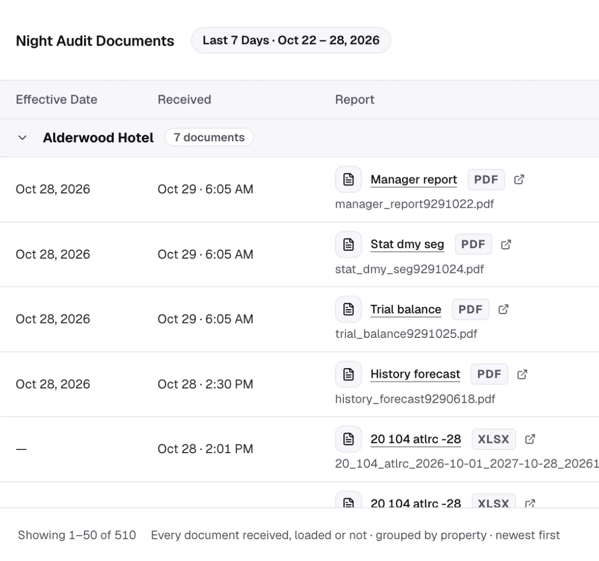Open Manager report in new window icon

click(519, 179)
